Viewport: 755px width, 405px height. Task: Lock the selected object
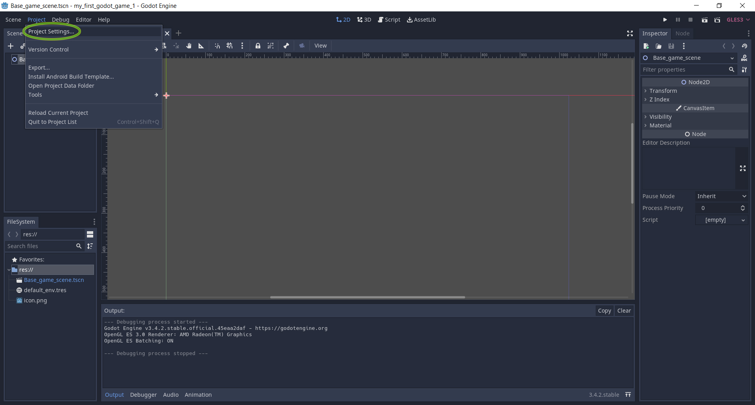258,46
